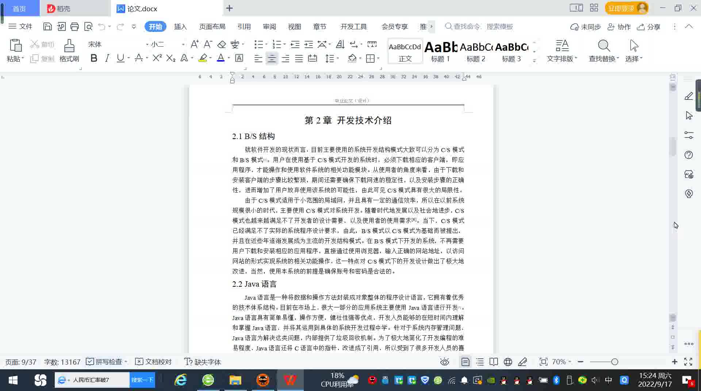Toggle Underline formatting
This screenshot has height=391, width=701.
point(120,58)
